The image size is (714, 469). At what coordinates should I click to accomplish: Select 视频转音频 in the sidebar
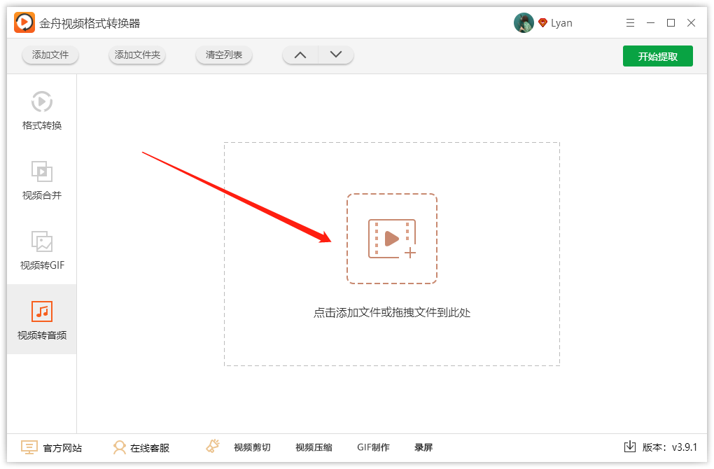[42, 319]
